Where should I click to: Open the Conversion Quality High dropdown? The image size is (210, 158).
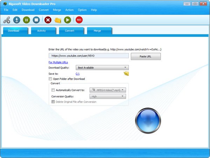pyautogui.click(x=108, y=96)
